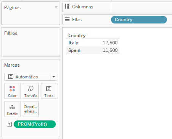Click the Columnas shelf label
Screen dimensions: 172x139
tap(83, 7)
